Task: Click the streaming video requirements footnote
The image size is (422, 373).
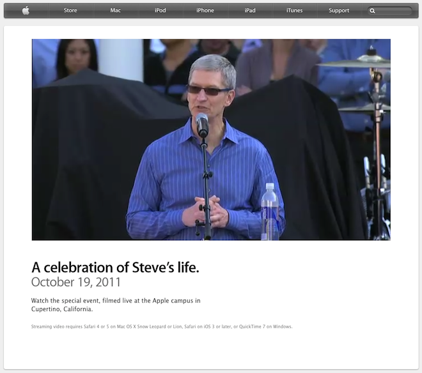Action: (162, 326)
